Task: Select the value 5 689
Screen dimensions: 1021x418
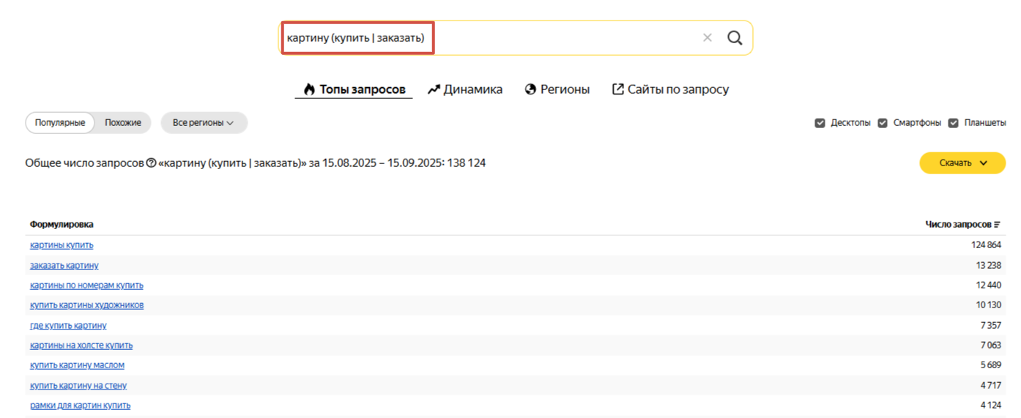Action: point(991,365)
